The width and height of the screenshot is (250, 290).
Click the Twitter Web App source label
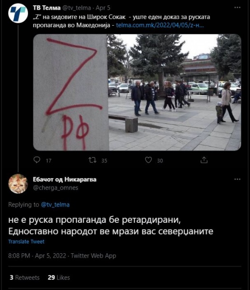[x=94, y=256]
